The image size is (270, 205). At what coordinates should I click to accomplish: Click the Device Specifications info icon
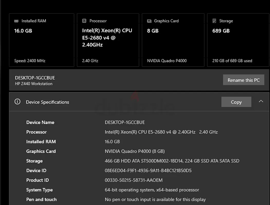(17, 102)
